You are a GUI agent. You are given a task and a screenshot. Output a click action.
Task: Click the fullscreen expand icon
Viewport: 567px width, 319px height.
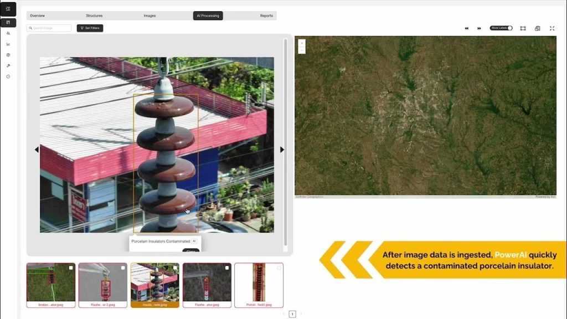tap(551, 28)
